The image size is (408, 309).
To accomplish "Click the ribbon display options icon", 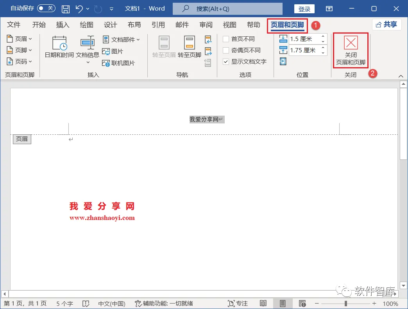I will tap(329, 9).
